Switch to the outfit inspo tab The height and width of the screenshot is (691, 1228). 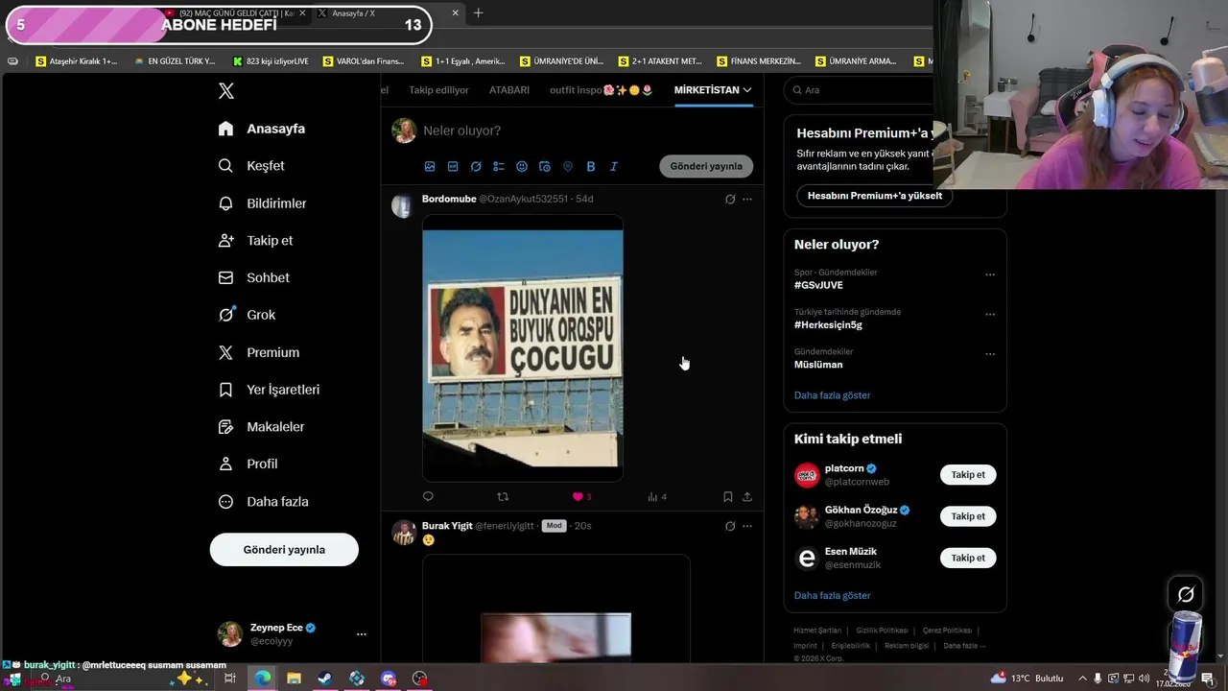coord(602,90)
